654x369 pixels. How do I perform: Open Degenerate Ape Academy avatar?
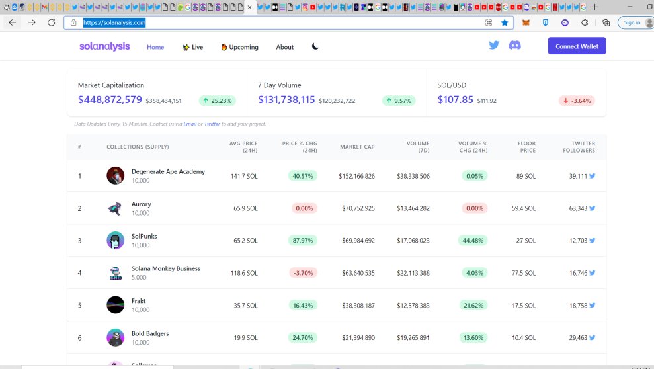[115, 175]
